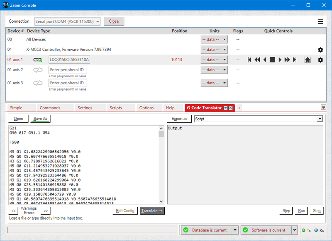Click inside the Output text area
The image size is (332, 241).
[245, 165]
